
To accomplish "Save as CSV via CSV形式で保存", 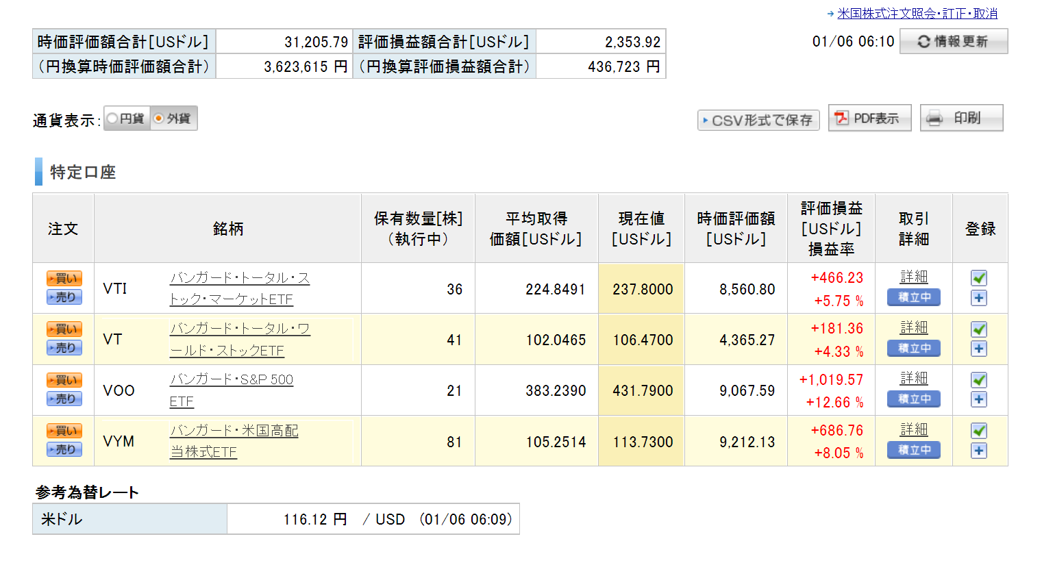I will pos(758,121).
